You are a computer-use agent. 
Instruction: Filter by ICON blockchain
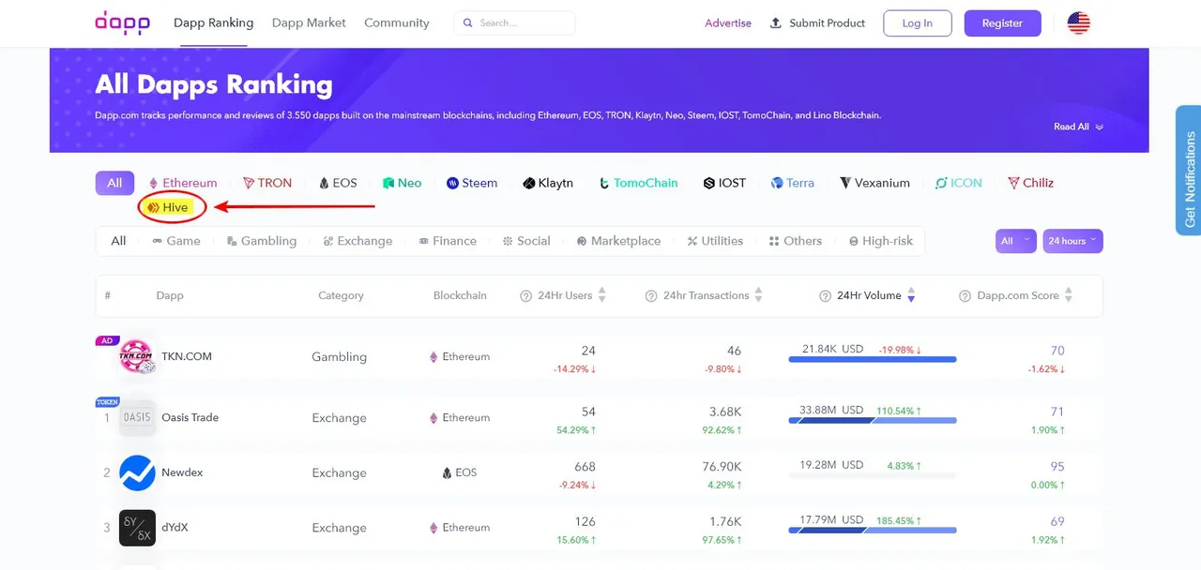click(x=959, y=183)
